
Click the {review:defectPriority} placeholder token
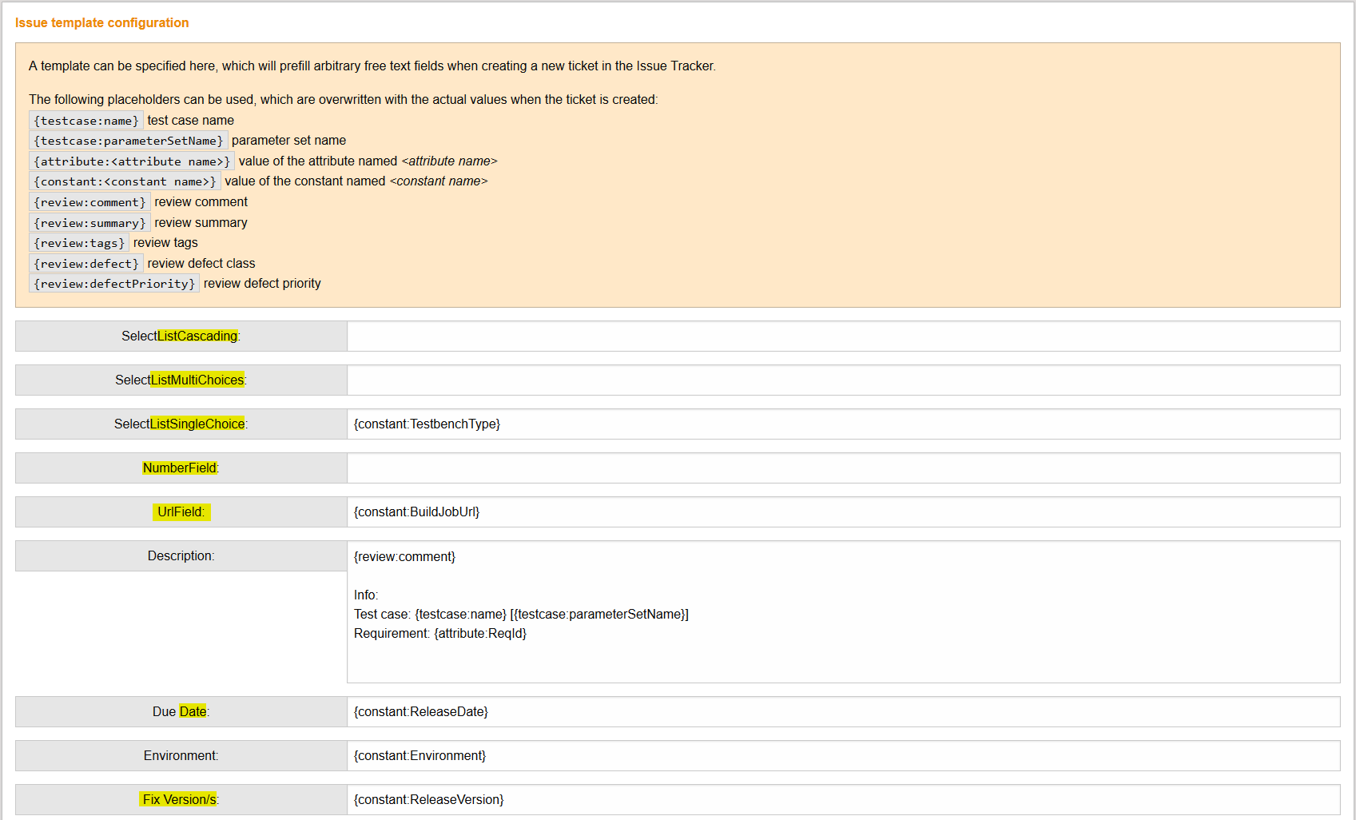113,283
